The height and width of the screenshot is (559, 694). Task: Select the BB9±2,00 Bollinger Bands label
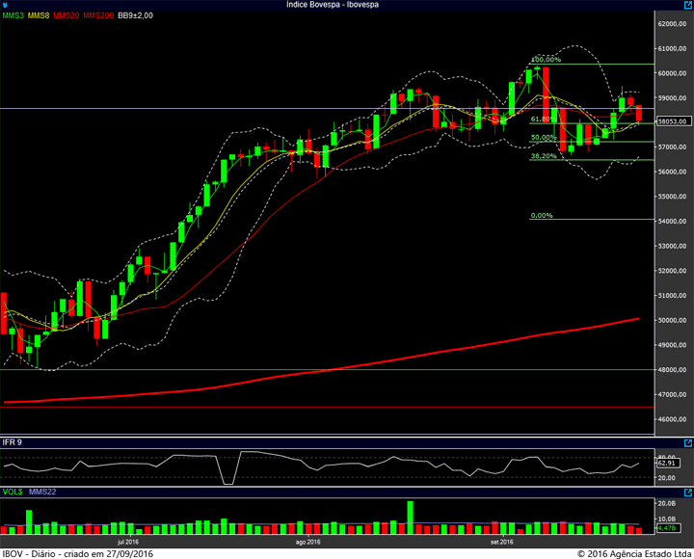136,15
